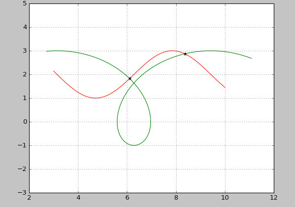Screen dimensions: 295x207
Task: Click the y-axis tick label −3
Action: click(22, 193)
